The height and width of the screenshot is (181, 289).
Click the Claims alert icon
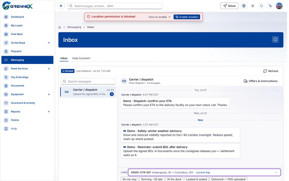[6, 120]
